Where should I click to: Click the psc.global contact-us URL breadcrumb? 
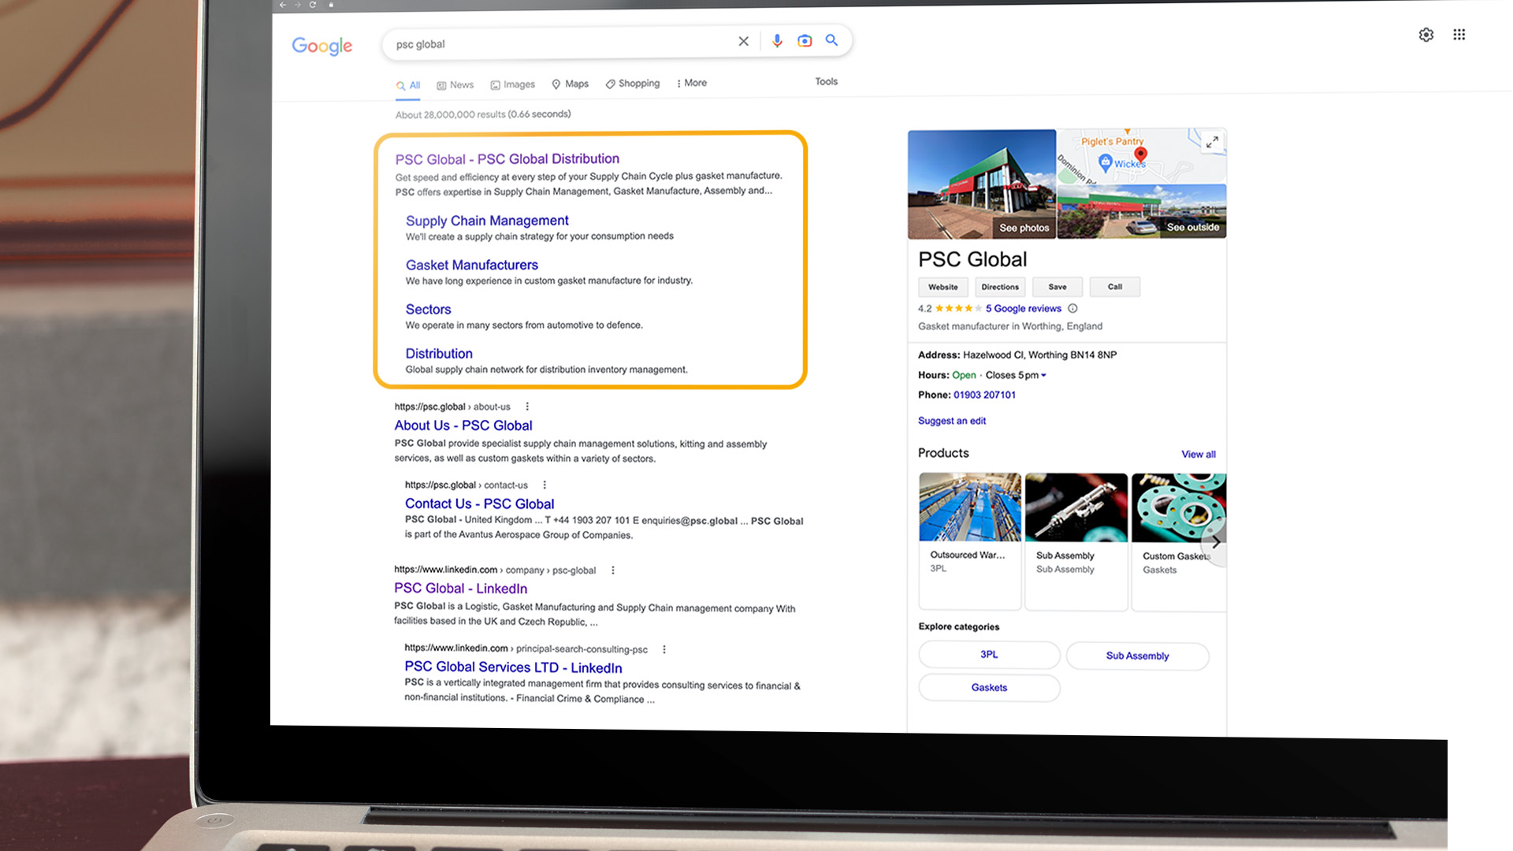coord(467,485)
